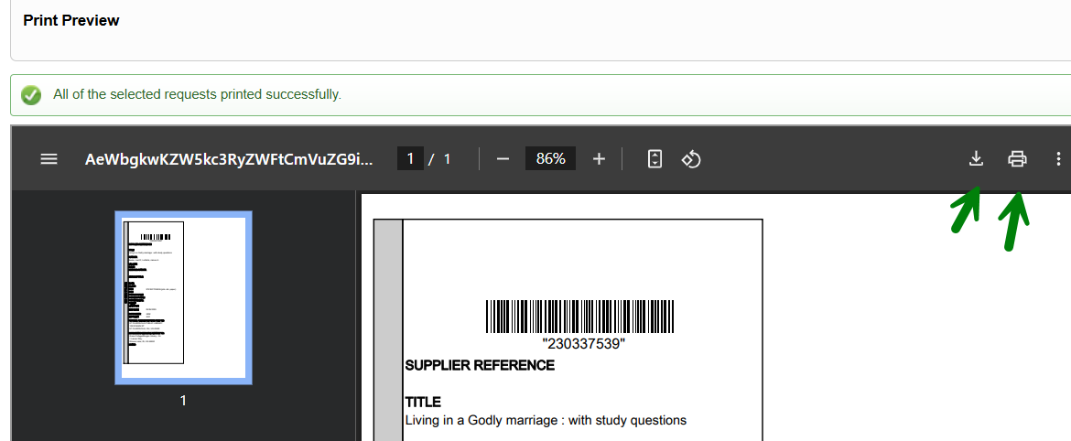
Task: Fit the PDF to page
Action: (x=654, y=159)
